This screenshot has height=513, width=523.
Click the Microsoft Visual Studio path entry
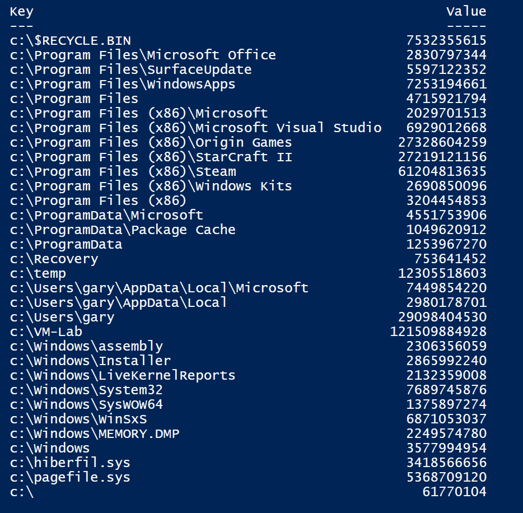tap(195, 128)
